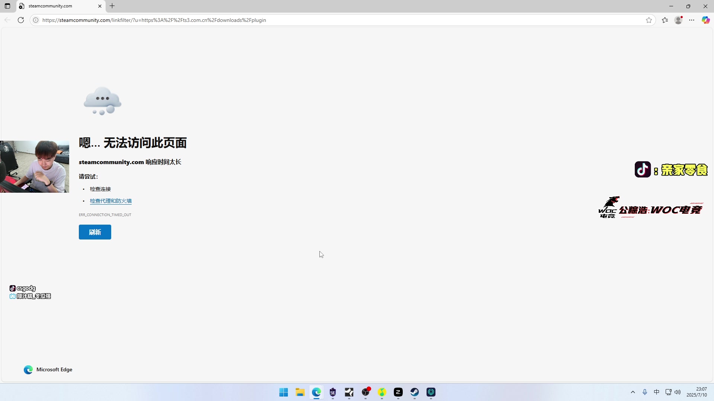The image size is (714, 401).
Task: Switch the 中 input method indicator
Action: (x=657, y=392)
